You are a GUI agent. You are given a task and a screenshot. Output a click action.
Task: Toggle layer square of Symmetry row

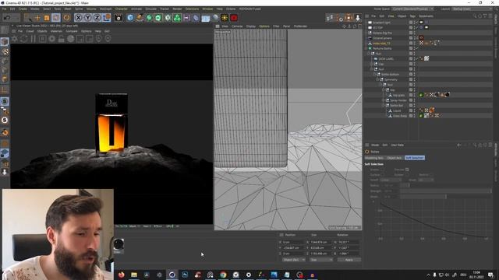[411, 79]
